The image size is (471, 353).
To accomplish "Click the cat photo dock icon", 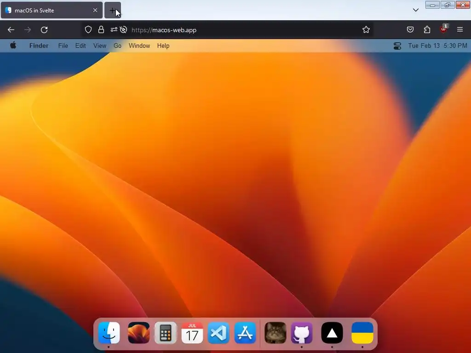I will coord(275,333).
